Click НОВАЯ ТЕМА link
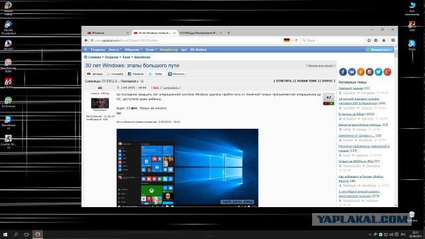 [307, 81]
